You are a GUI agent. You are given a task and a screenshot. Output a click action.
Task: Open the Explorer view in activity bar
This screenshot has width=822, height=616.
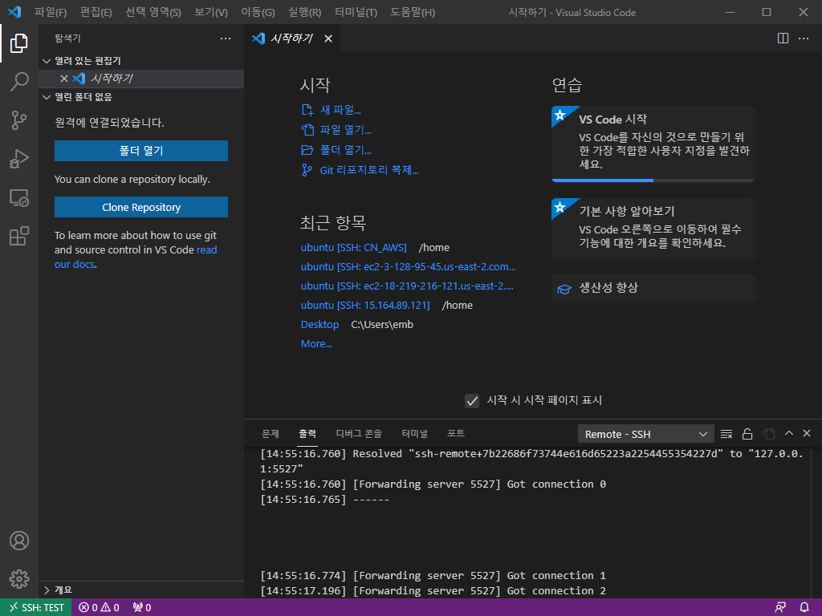click(19, 43)
